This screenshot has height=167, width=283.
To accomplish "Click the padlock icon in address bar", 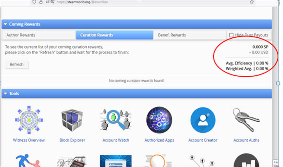I will [x=41, y=2].
